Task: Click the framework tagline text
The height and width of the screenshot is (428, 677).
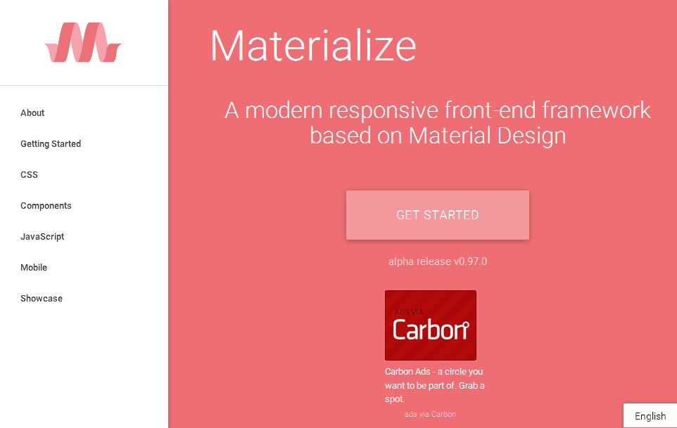Action: 437,122
